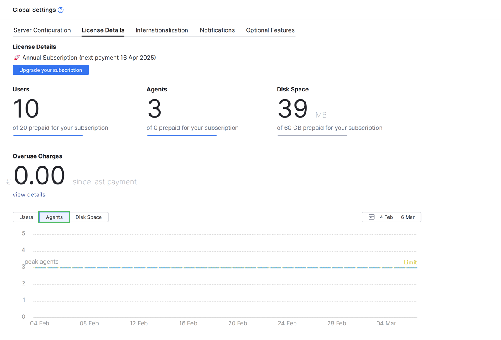The height and width of the screenshot is (340, 501).
Task: Click the Global Settings help question icon
Action: pos(61,10)
